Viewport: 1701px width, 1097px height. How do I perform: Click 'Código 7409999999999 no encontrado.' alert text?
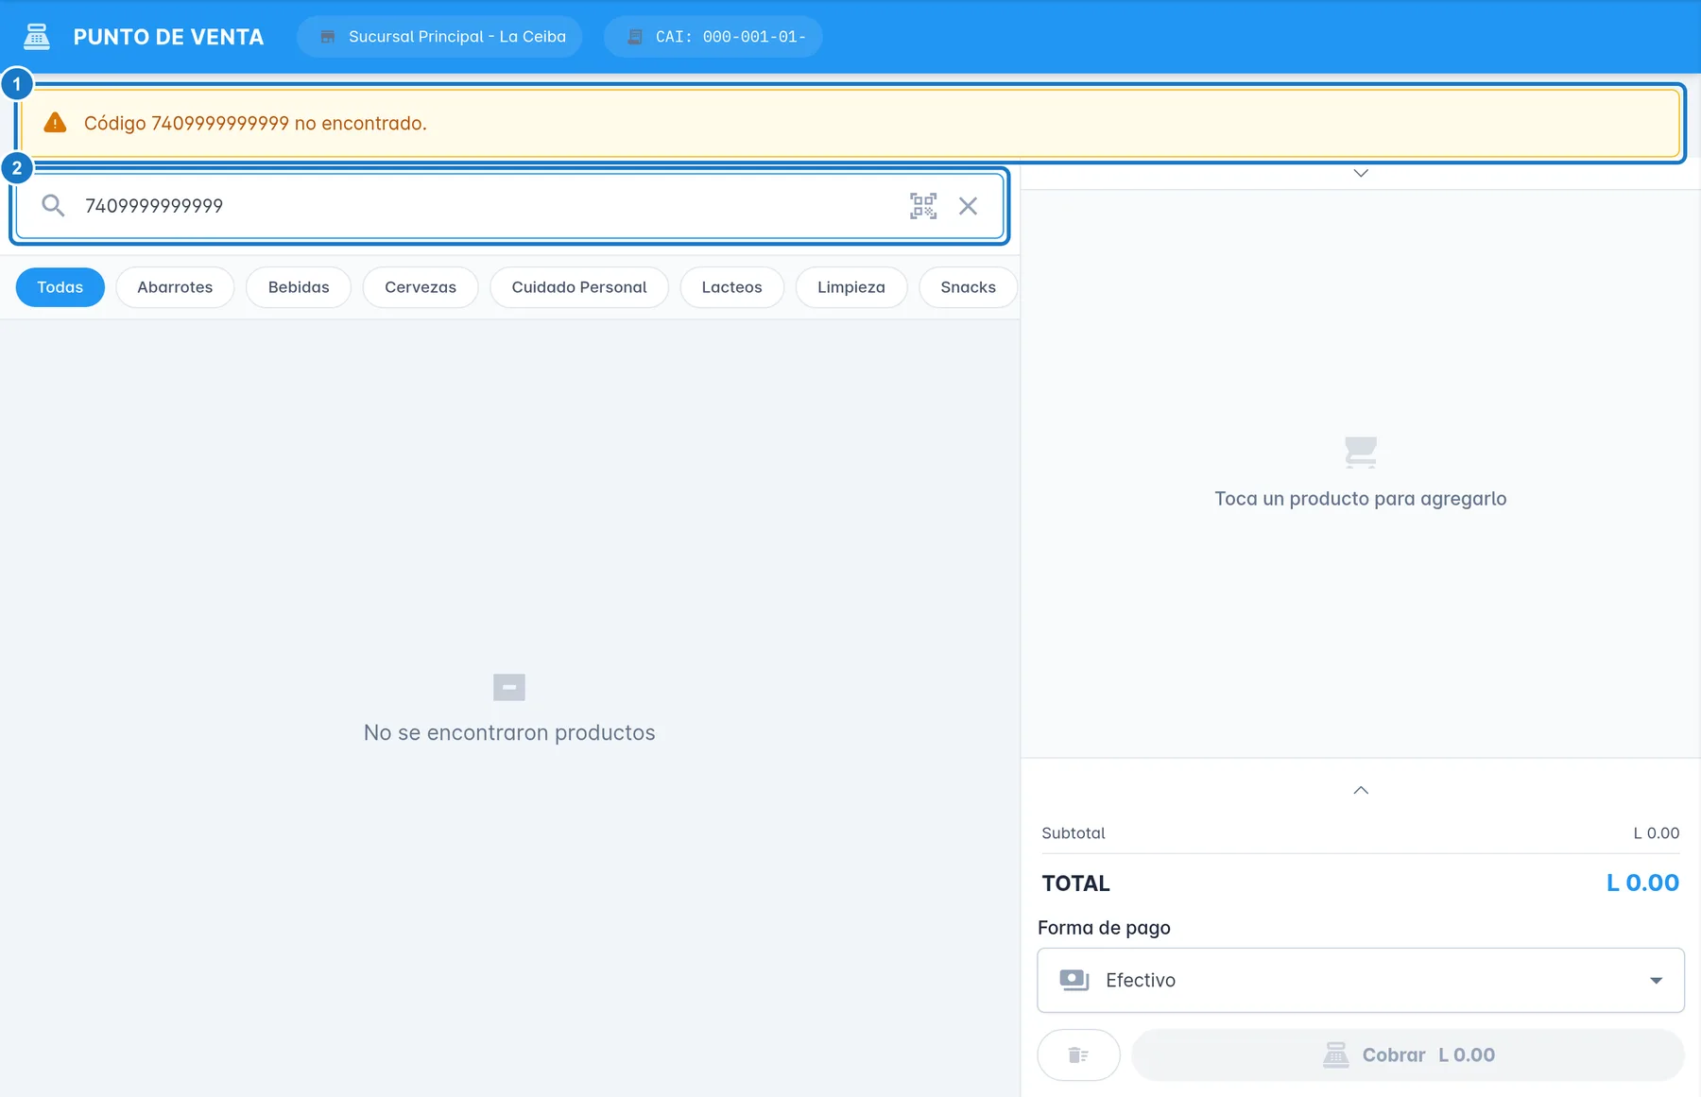point(255,123)
